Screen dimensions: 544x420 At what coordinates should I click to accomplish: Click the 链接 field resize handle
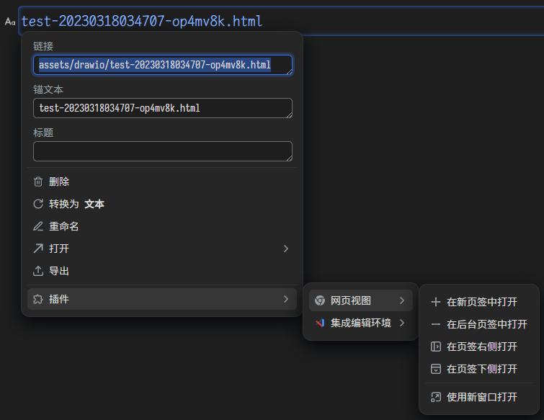coord(289,71)
